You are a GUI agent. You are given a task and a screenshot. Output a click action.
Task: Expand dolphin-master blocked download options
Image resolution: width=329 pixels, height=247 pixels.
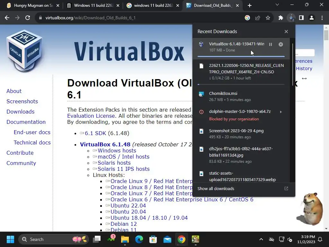[x=281, y=112]
